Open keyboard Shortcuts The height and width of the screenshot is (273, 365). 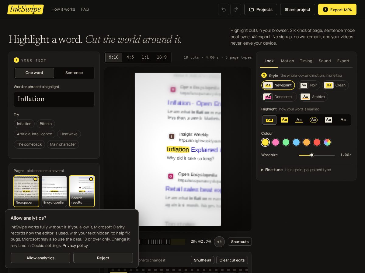click(x=240, y=242)
